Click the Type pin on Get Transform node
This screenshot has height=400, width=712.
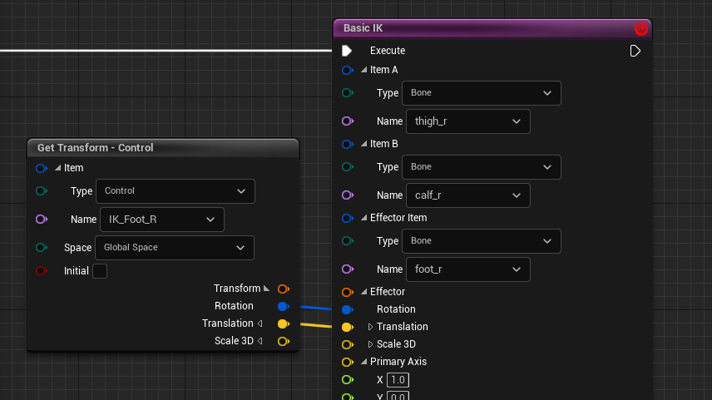click(x=42, y=191)
